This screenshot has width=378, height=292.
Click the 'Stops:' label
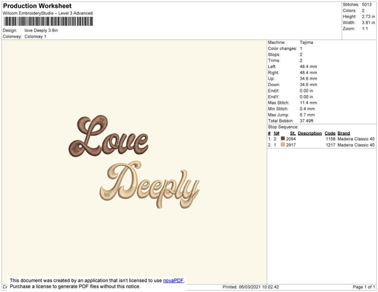pyautogui.click(x=274, y=55)
